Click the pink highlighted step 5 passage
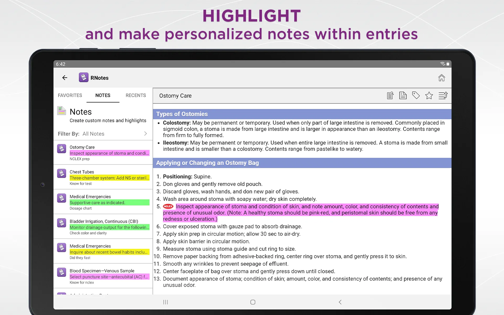The height and width of the screenshot is (315, 504). tap(301, 213)
